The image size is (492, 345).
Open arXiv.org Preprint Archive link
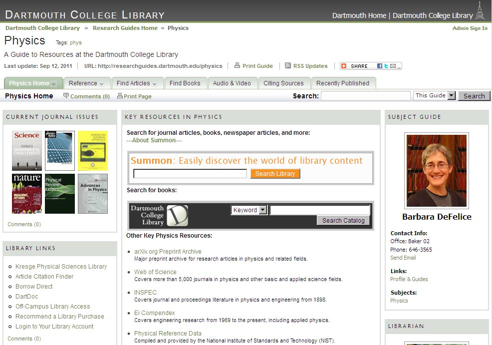pyautogui.click(x=168, y=252)
